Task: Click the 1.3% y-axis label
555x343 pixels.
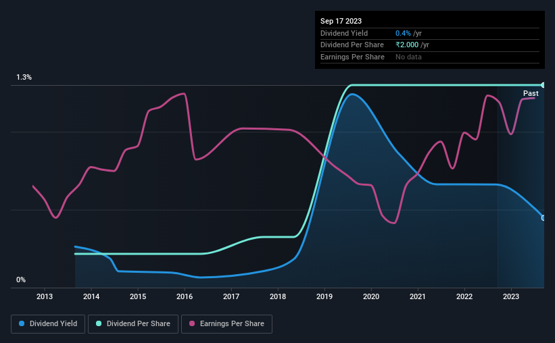Action: 24,77
